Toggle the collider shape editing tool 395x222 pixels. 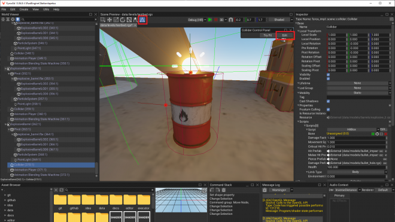pos(142,20)
